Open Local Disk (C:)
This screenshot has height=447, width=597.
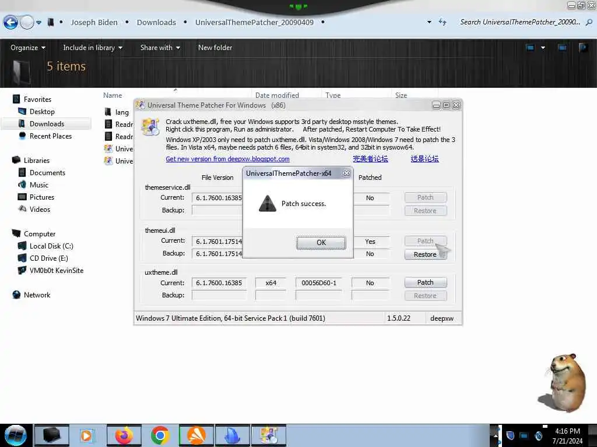click(51, 246)
